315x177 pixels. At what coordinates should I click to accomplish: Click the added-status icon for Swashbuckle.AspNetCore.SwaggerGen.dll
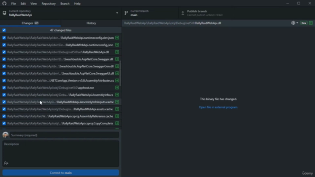coord(117,66)
